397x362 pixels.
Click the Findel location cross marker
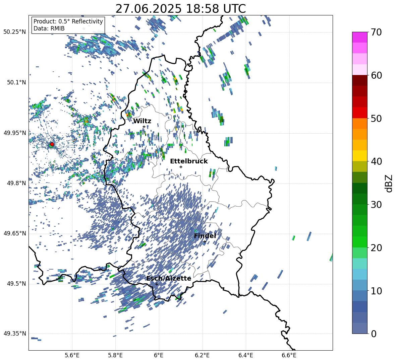(205, 242)
